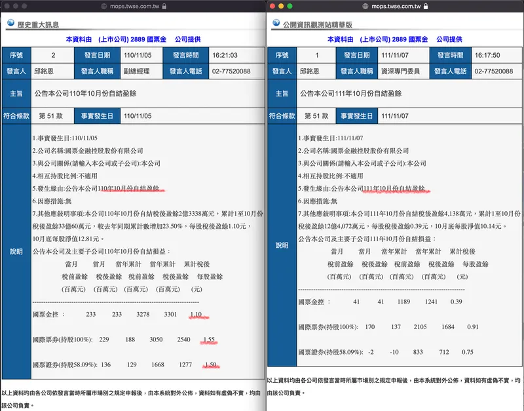The width and height of the screenshot is (524, 411).
Task: Click the 發言時間 value 16:17:50
Action: coord(487,55)
